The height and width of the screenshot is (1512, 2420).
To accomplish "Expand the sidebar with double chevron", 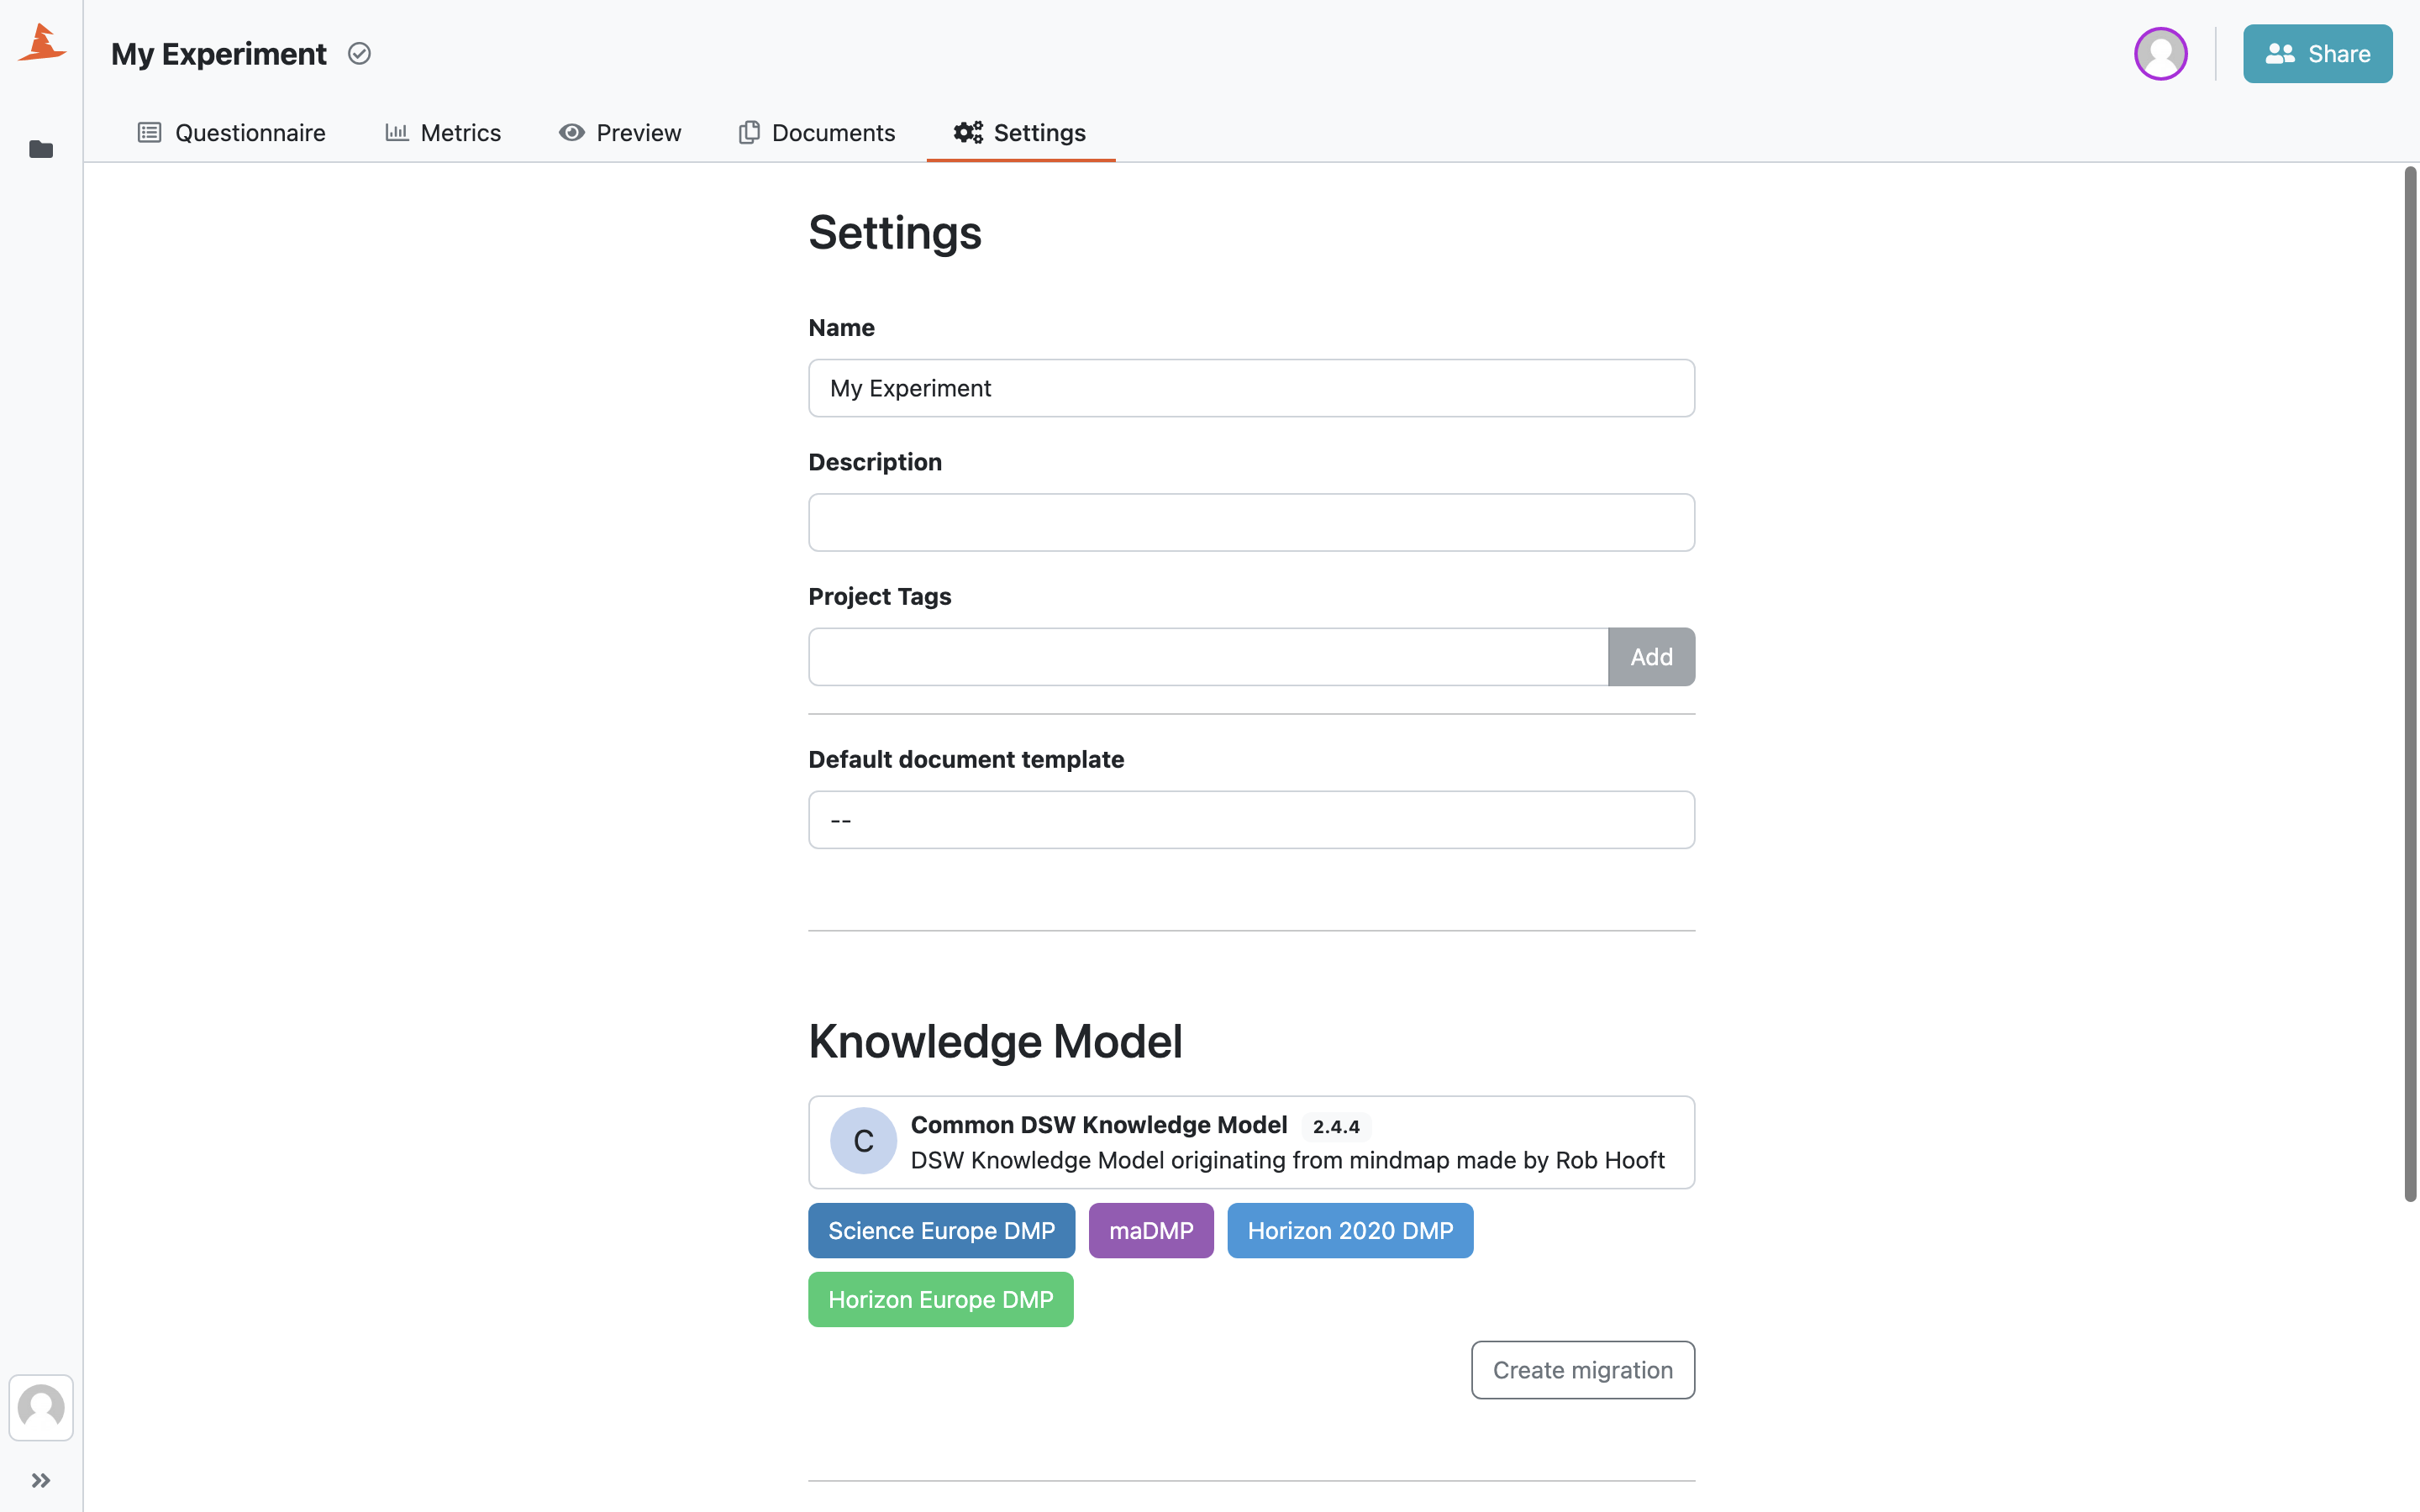I will [41, 1480].
